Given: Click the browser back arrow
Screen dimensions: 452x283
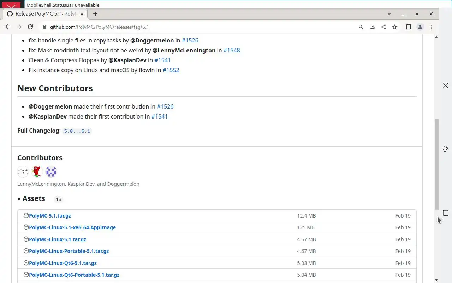Looking at the screenshot, I should pyautogui.click(x=8, y=27).
